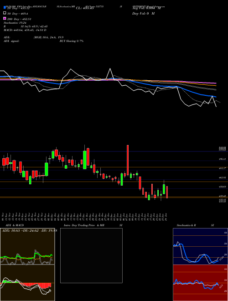
Task: Click the empty intraday trading price box
Action: tap(91, 255)
